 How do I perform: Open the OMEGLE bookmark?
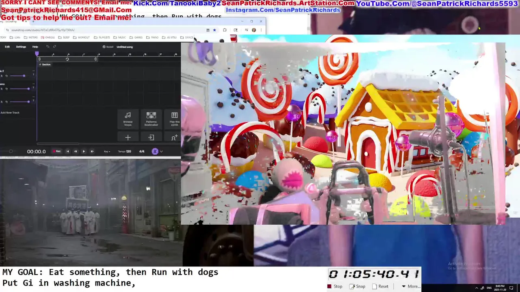pos(48,37)
